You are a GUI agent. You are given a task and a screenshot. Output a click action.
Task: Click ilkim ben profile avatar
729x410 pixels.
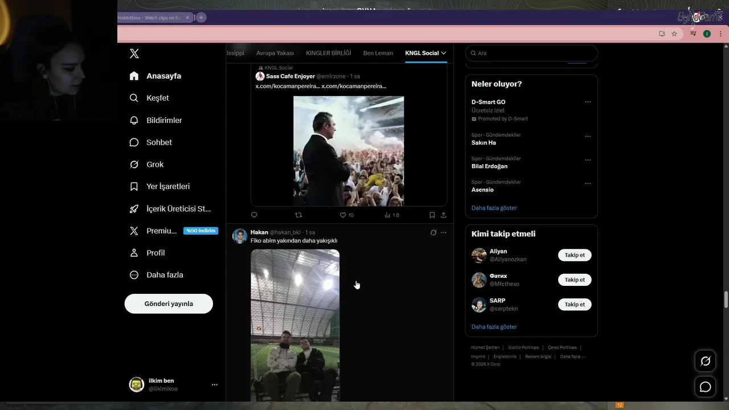click(137, 384)
